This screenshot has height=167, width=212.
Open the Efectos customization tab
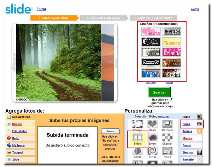click(192, 152)
